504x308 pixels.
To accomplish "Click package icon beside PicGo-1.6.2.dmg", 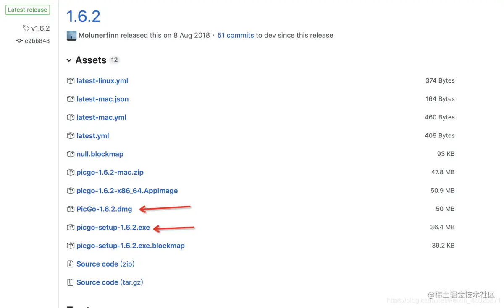I will tap(71, 209).
